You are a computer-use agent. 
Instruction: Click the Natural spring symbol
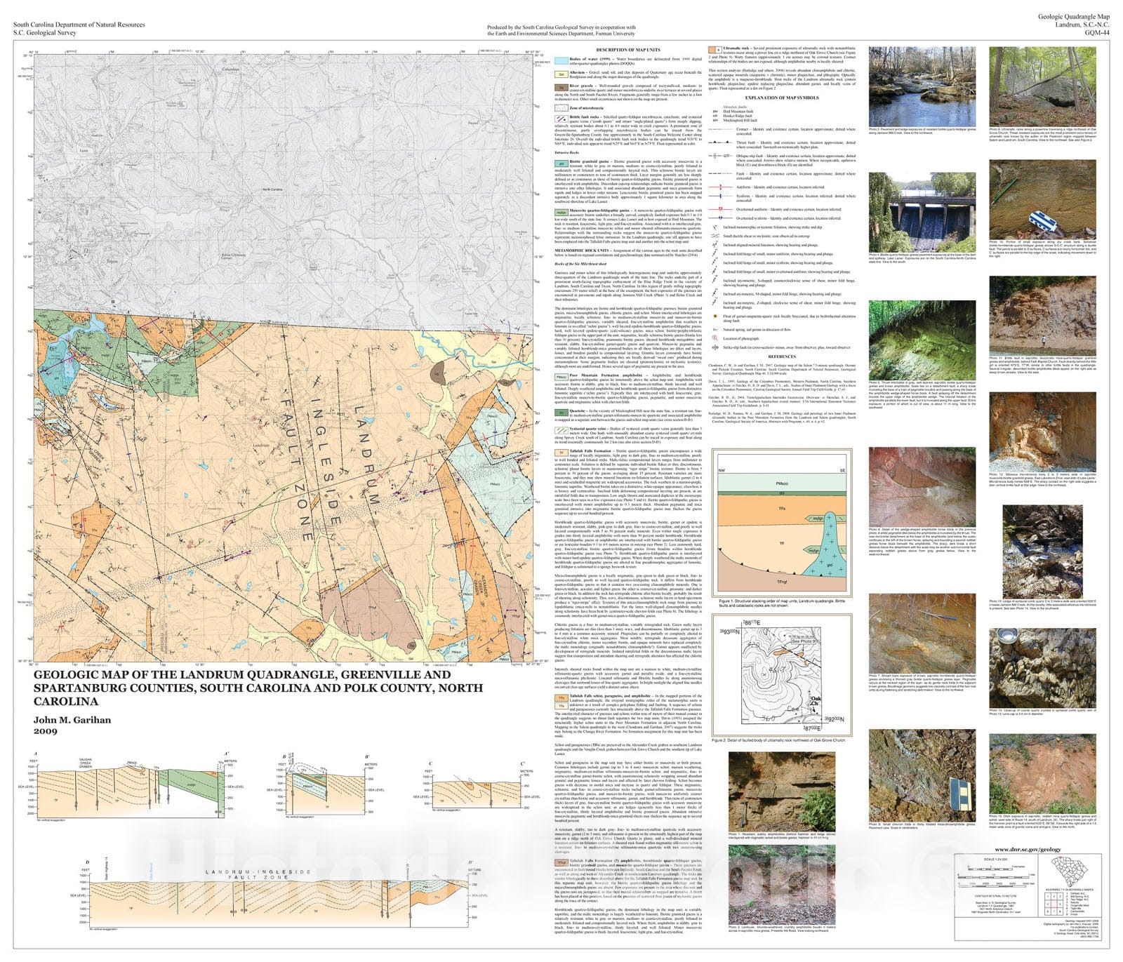tap(715, 329)
